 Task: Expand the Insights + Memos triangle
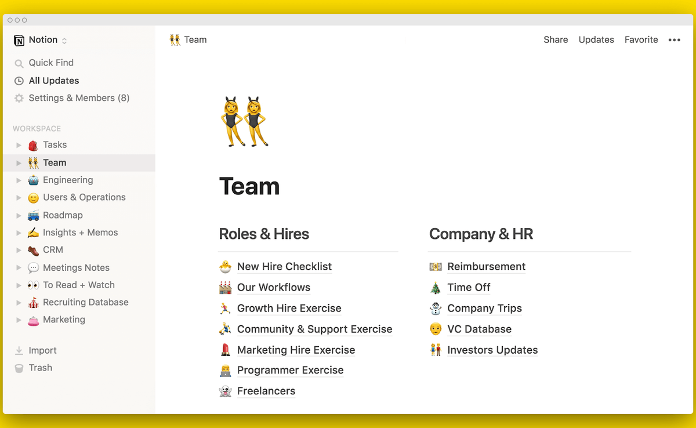pyautogui.click(x=19, y=233)
